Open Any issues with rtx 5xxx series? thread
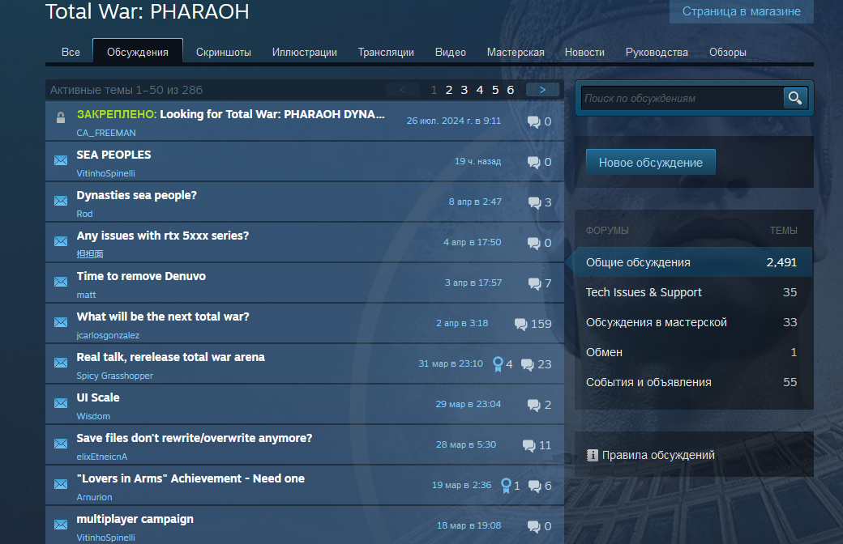The image size is (843, 544). [x=162, y=236]
